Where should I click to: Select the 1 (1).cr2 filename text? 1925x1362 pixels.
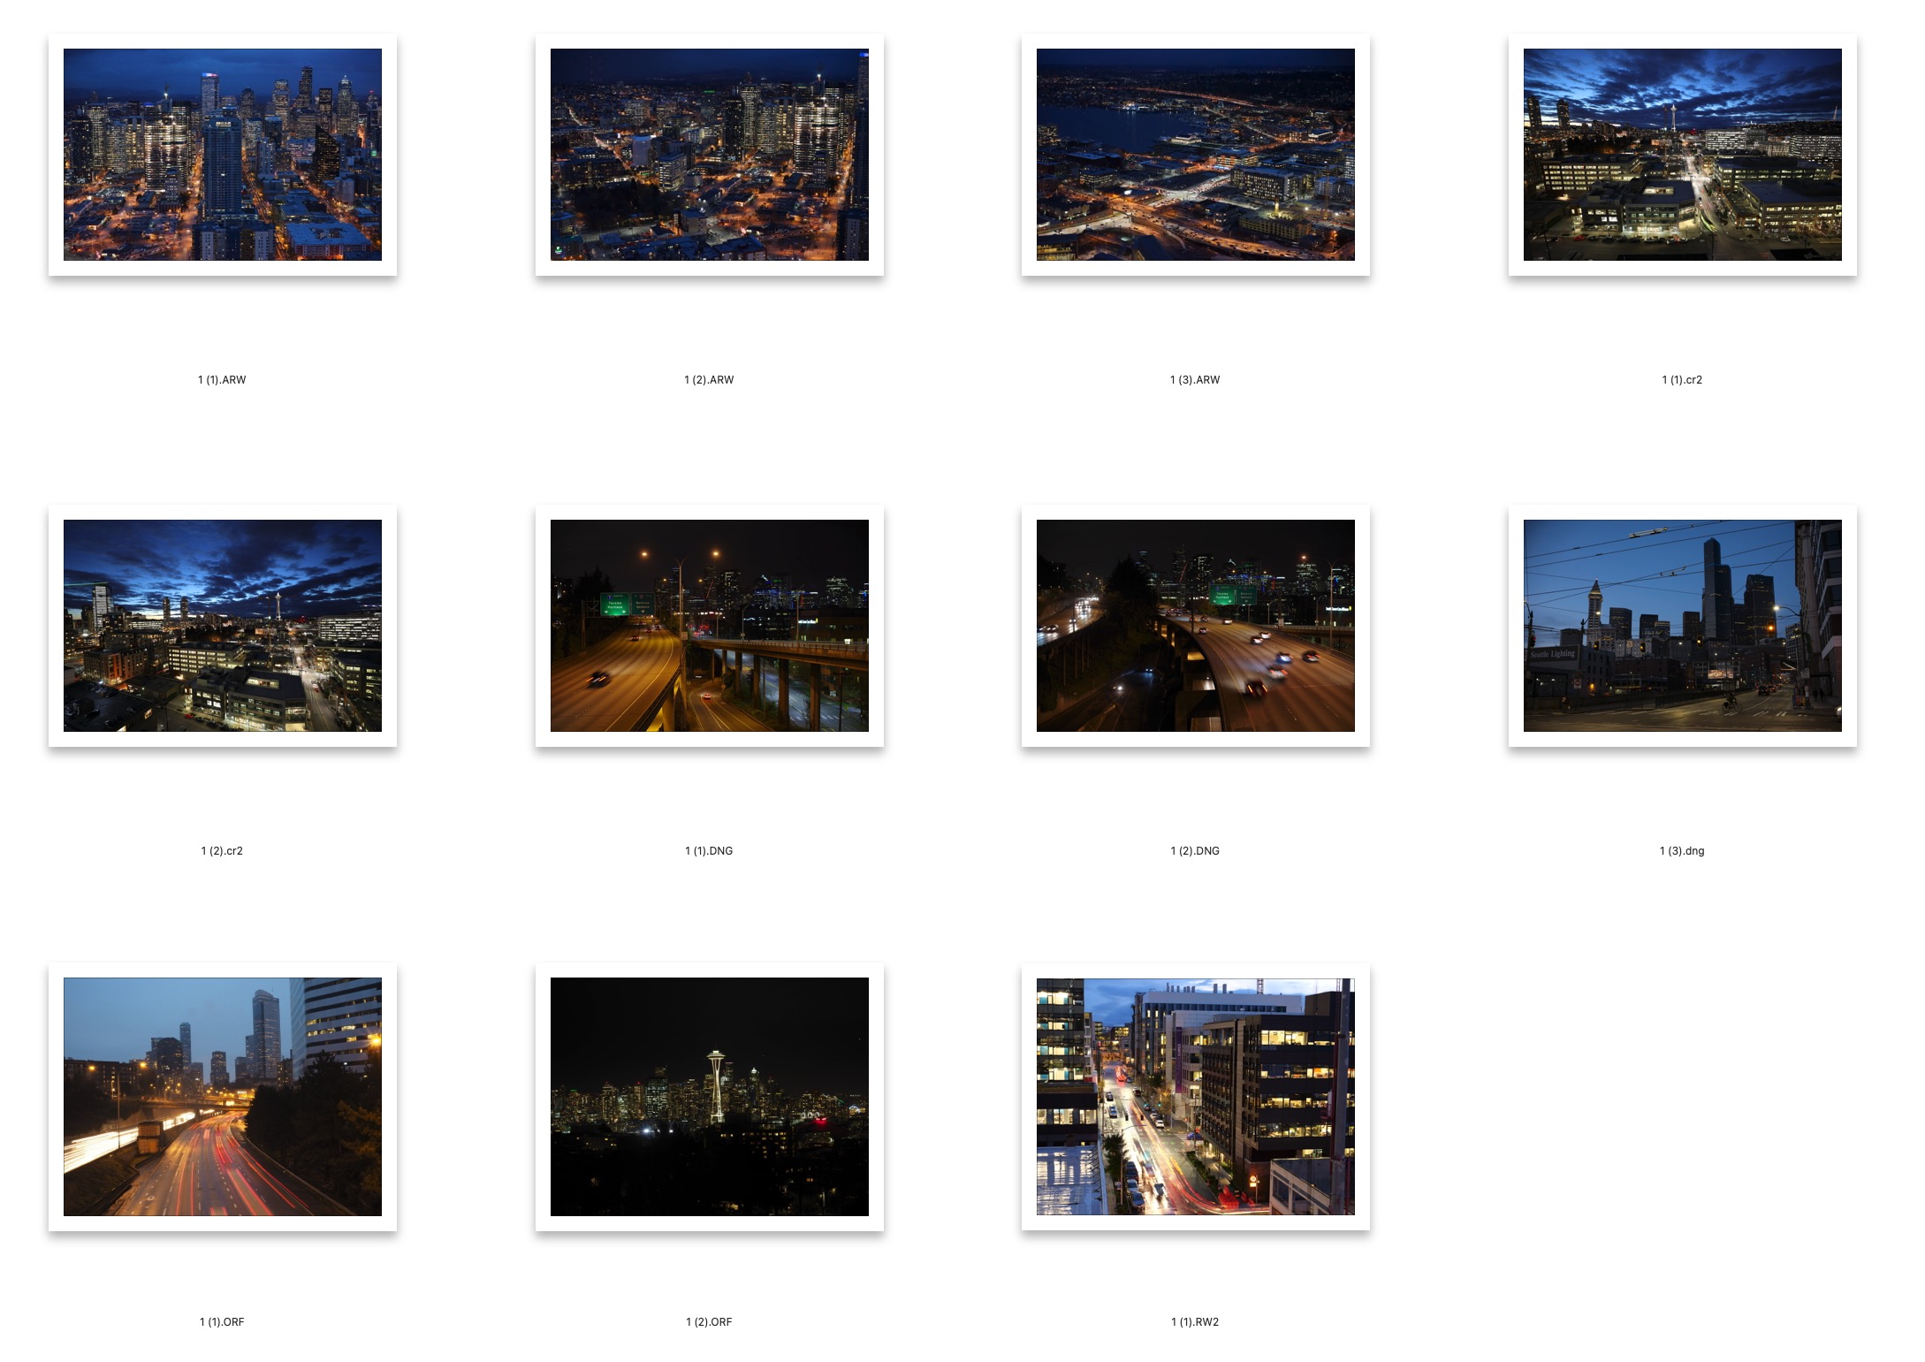point(1682,380)
